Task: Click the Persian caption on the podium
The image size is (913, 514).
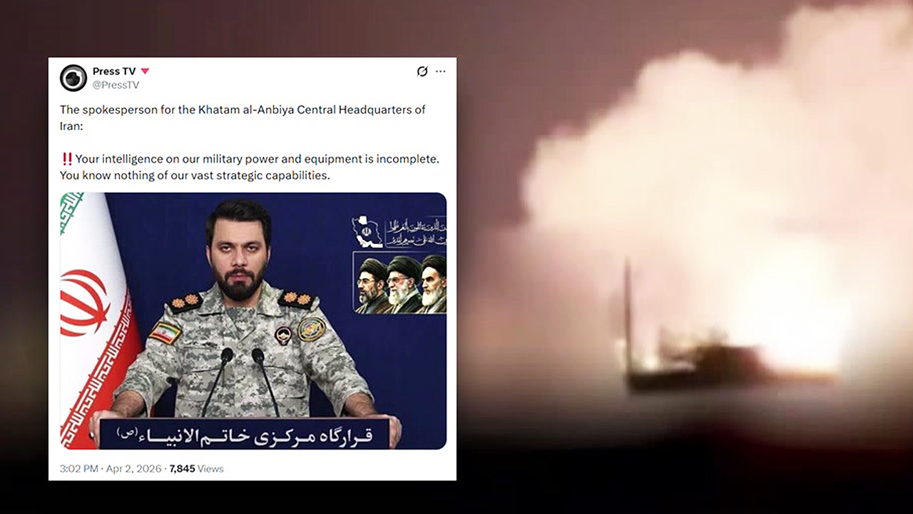Action: pos(244,434)
